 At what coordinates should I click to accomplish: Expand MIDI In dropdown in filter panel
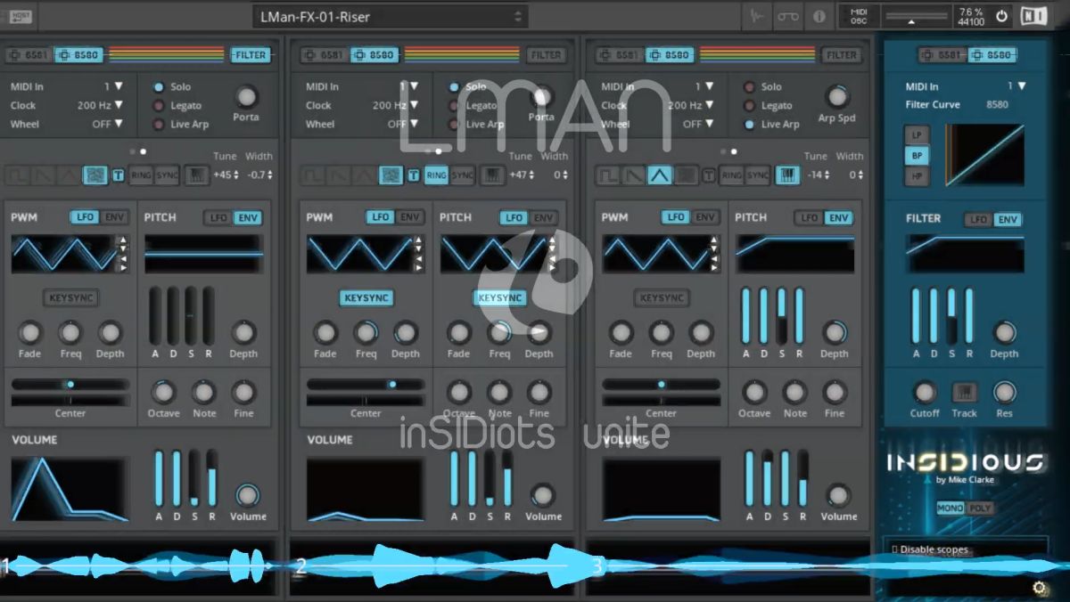[x=1016, y=86]
